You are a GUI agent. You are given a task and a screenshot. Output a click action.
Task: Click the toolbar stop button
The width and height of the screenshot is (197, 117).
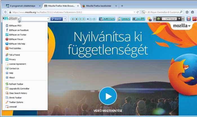(x=76, y=19)
